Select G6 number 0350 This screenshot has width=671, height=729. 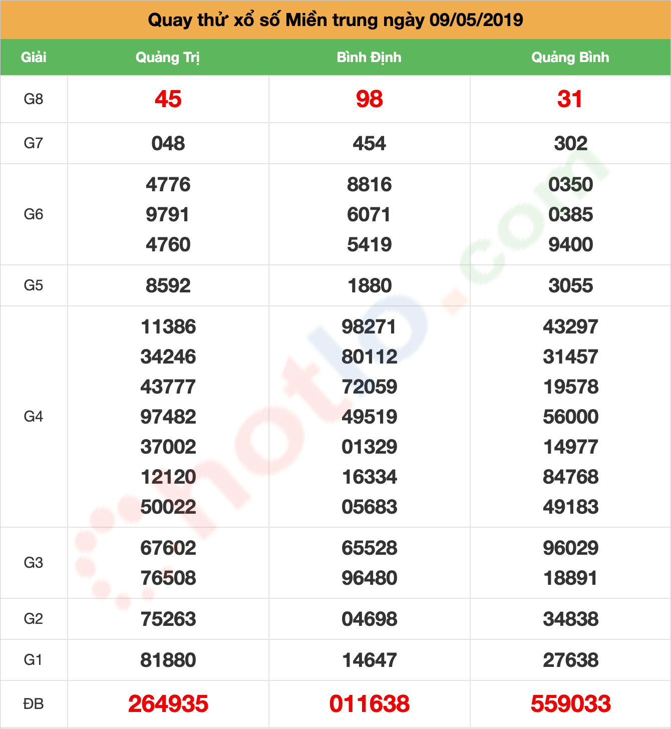tap(571, 185)
